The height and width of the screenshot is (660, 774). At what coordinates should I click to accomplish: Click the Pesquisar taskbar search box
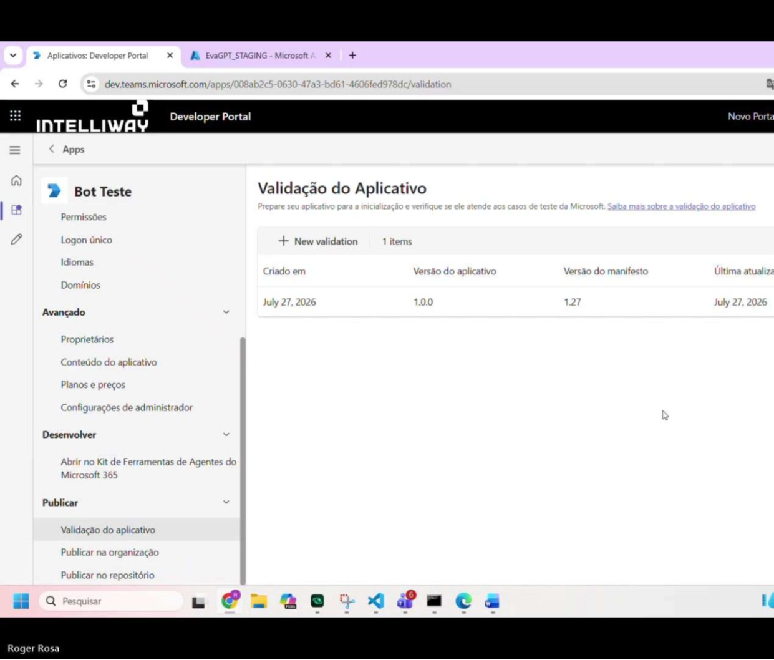click(112, 601)
